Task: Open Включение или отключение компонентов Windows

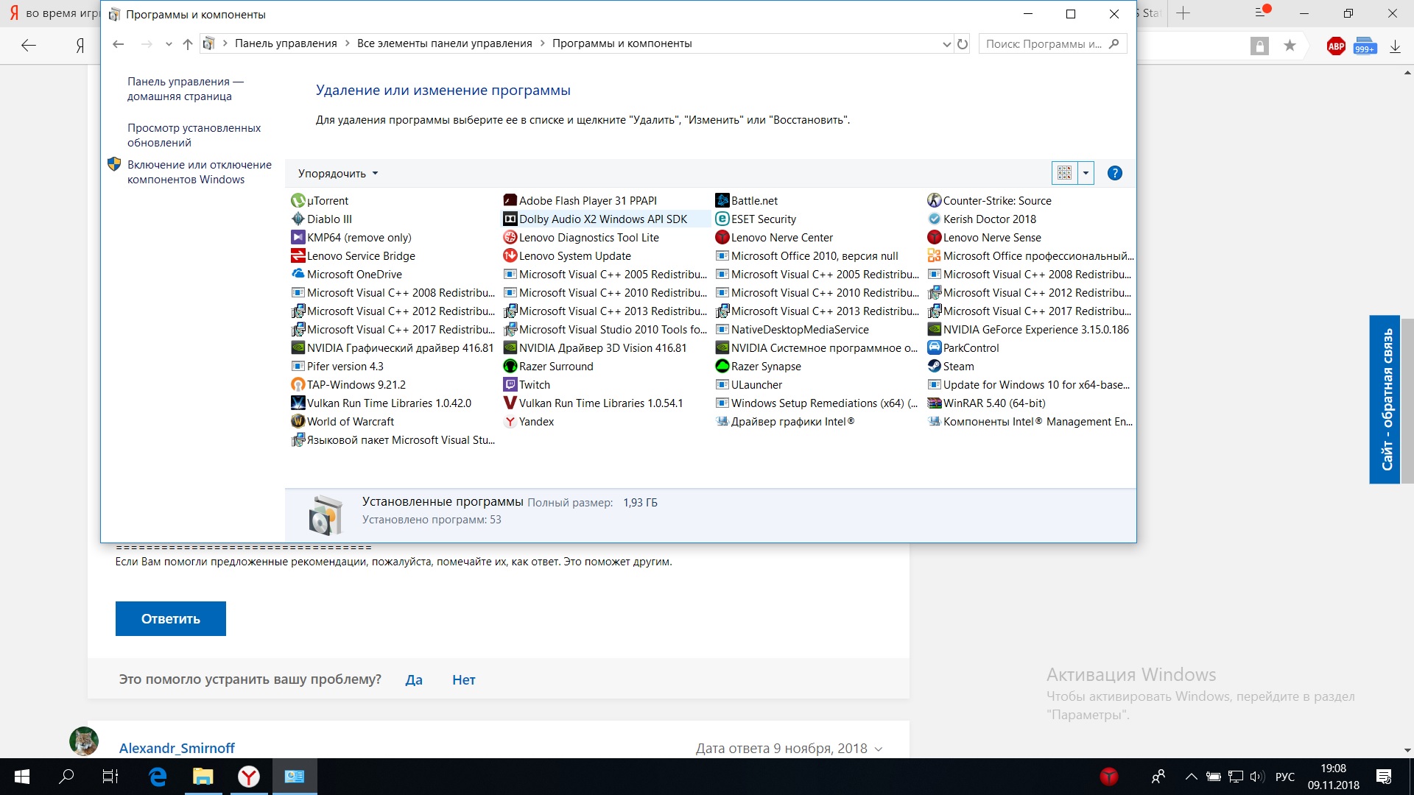Action: pyautogui.click(x=200, y=172)
